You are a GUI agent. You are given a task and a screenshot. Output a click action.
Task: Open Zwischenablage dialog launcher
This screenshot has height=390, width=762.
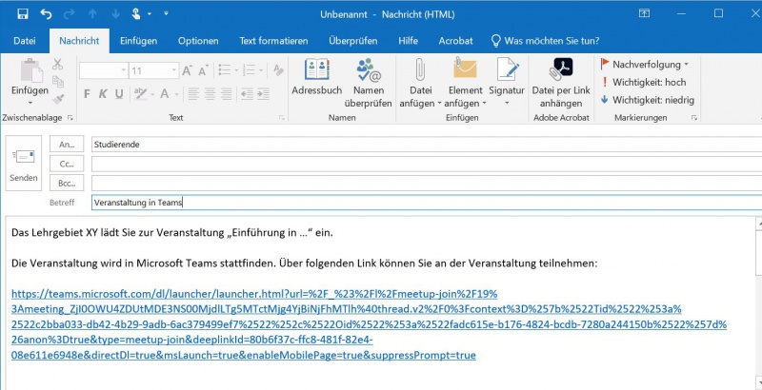click(x=70, y=118)
